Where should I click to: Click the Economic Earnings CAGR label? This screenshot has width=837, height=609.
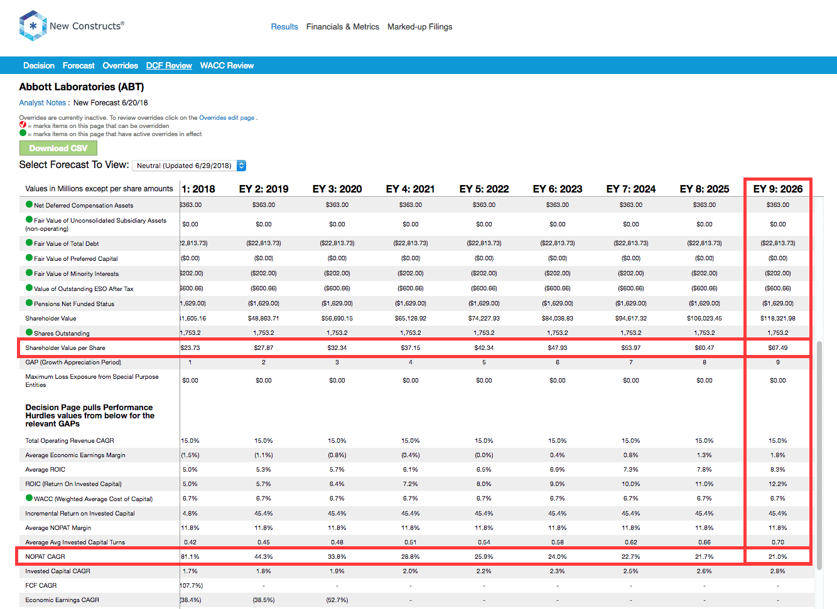point(62,600)
